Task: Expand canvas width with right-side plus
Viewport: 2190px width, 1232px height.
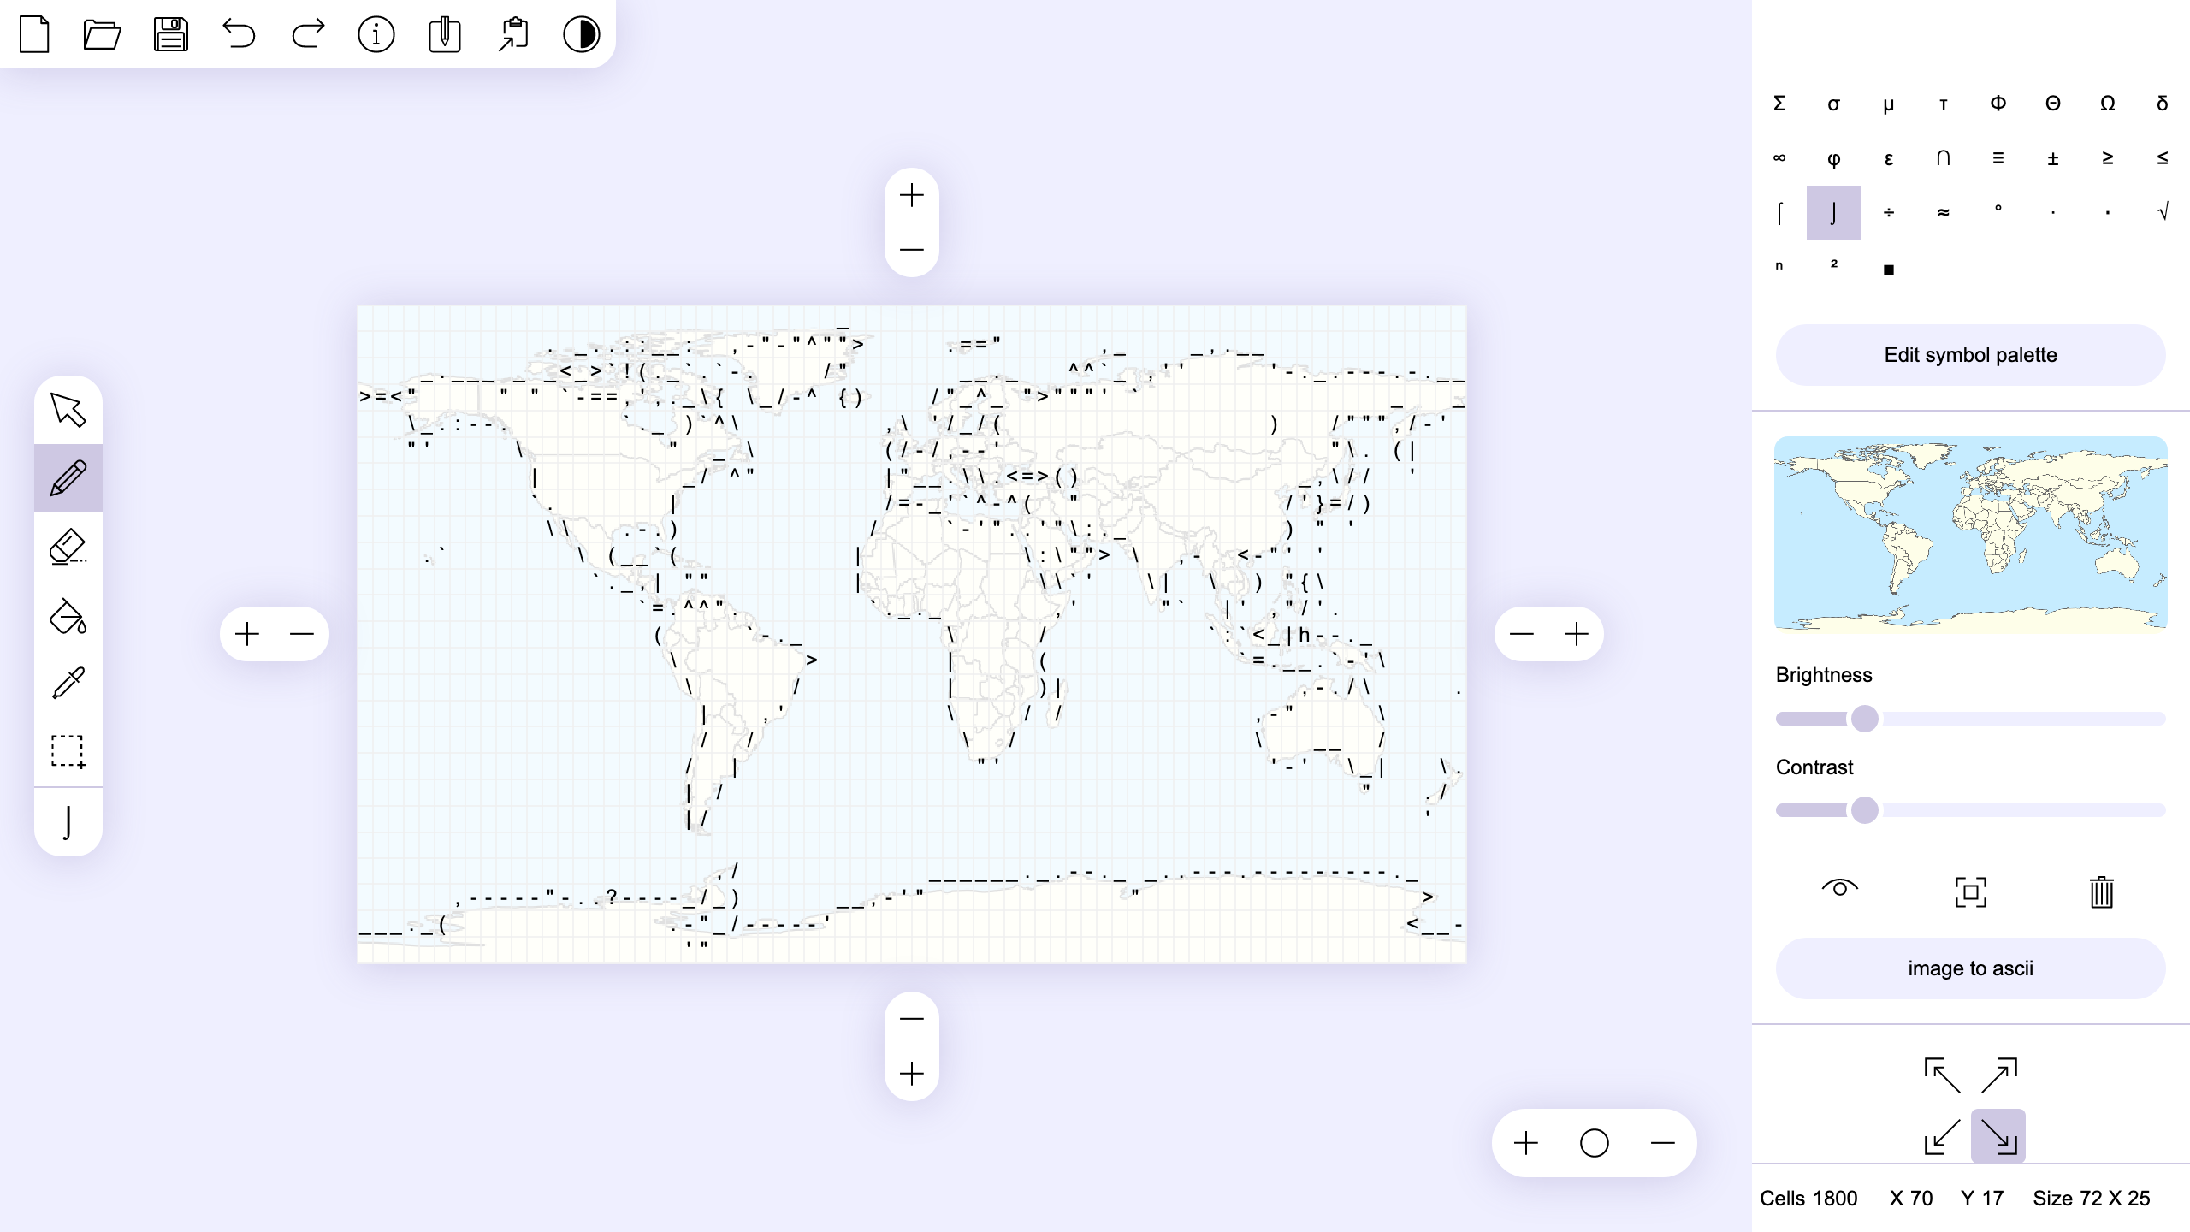Action: pyautogui.click(x=1577, y=633)
